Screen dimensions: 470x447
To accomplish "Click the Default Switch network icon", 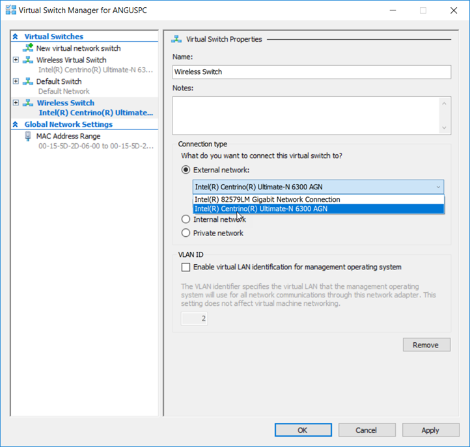I will [x=28, y=81].
